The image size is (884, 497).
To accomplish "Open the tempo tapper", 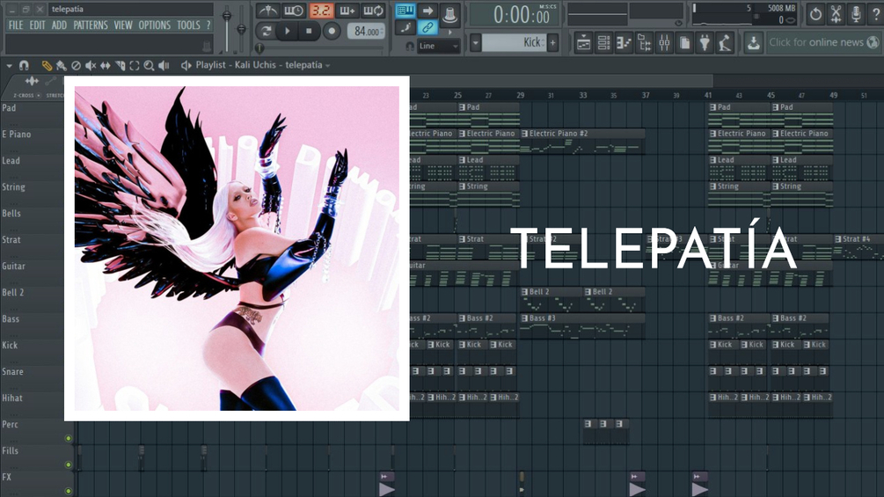I will 725,42.
